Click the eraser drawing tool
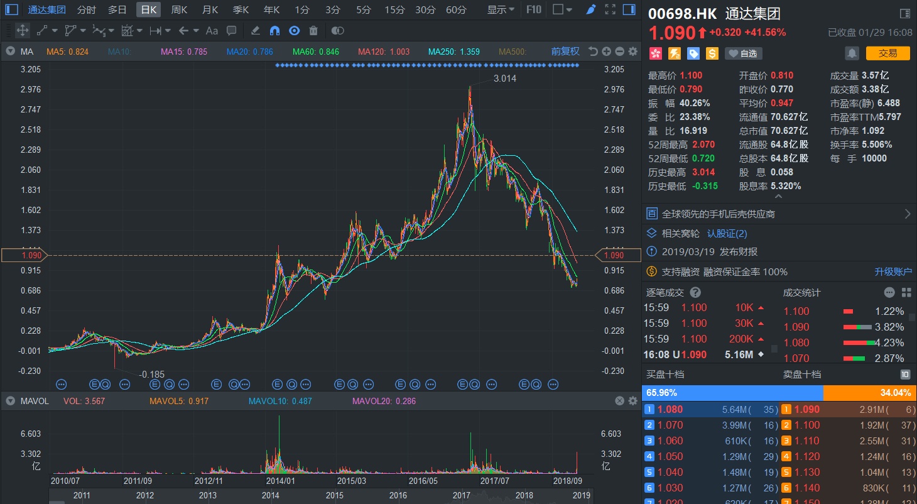This screenshot has width=917, height=504. pyautogui.click(x=255, y=30)
